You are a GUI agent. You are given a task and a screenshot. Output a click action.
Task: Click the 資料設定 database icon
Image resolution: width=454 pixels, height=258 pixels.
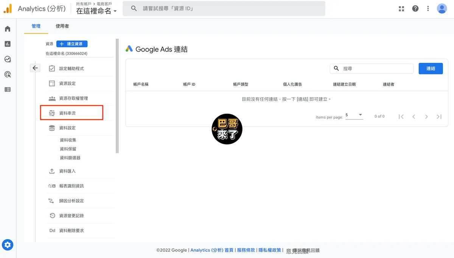pyautogui.click(x=52, y=128)
